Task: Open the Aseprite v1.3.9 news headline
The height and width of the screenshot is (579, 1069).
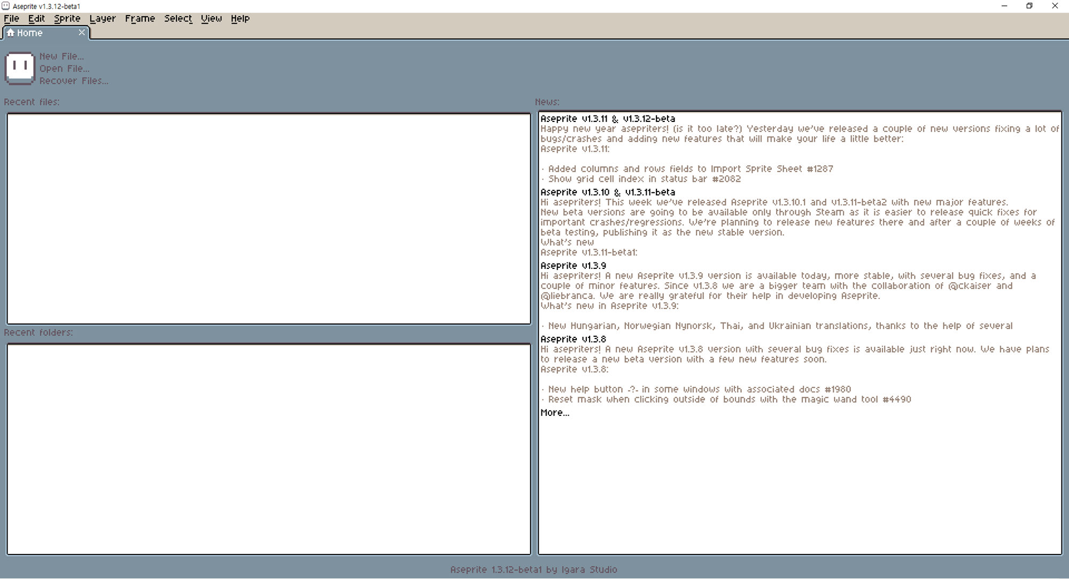Action: point(573,266)
